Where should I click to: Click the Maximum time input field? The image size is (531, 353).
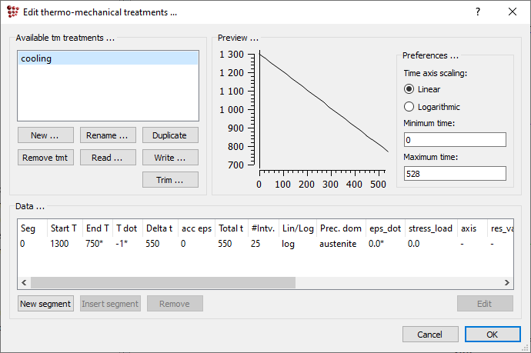[x=455, y=174]
